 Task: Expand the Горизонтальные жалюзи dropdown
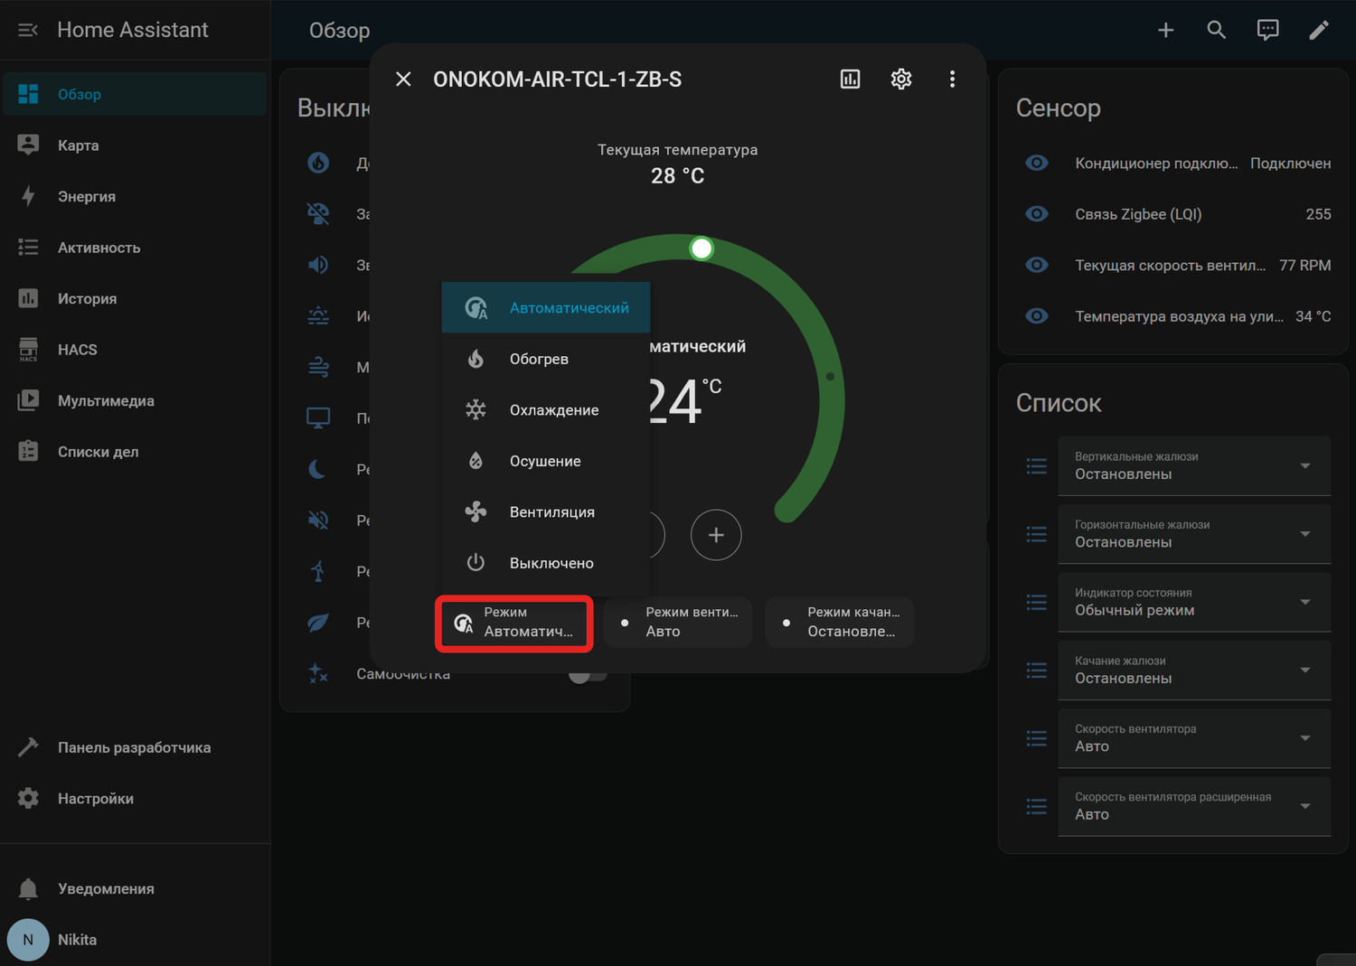[x=1194, y=534]
